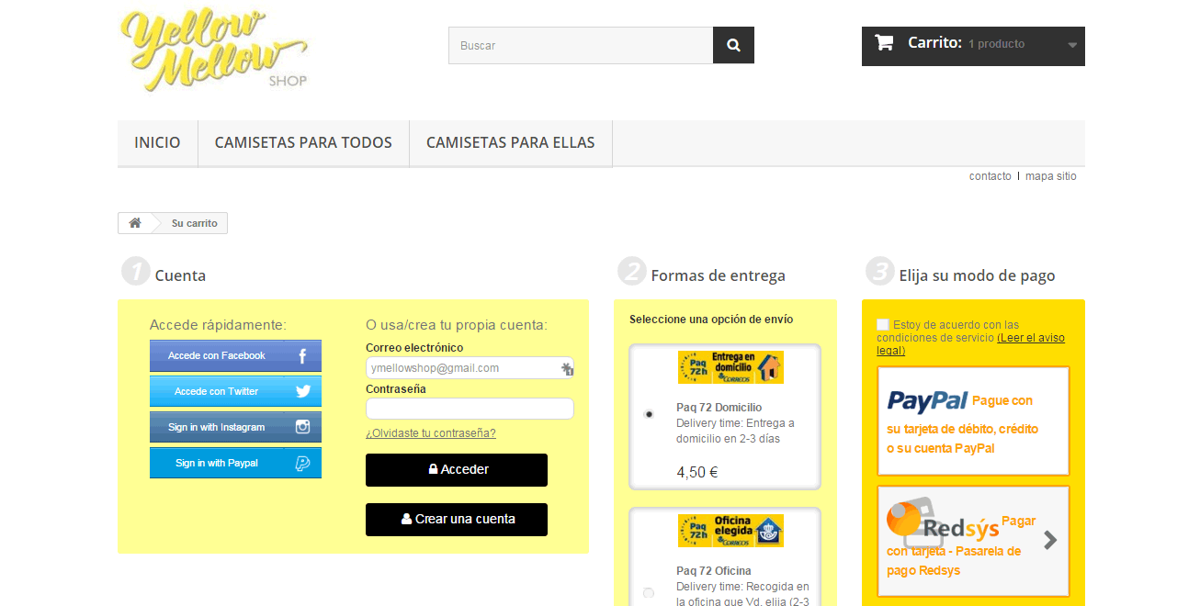Click the Cuenta step heading

[x=180, y=275]
